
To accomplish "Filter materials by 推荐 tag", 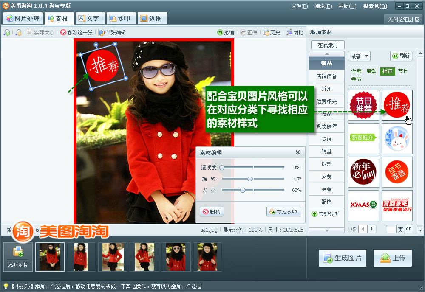I will pyautogui.click(x=387, y=71).
